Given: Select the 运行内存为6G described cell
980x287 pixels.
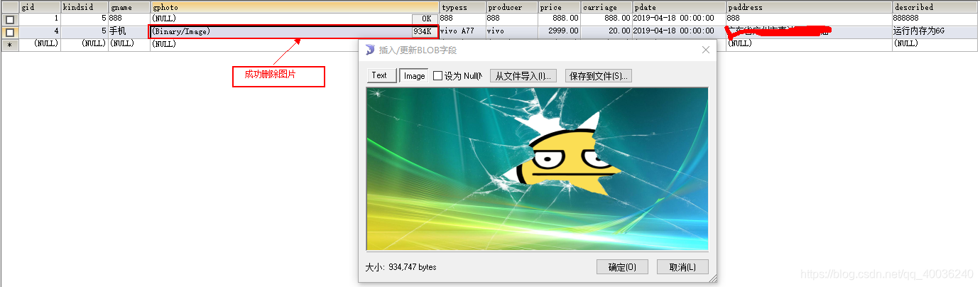Looking at the screenshot, I should tap(936, 31).
